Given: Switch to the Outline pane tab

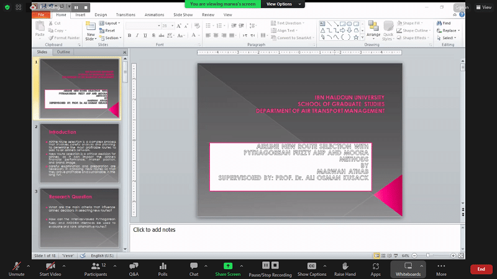Looking at the screenshot, I should pyautogui.click(x=63, y=52).
